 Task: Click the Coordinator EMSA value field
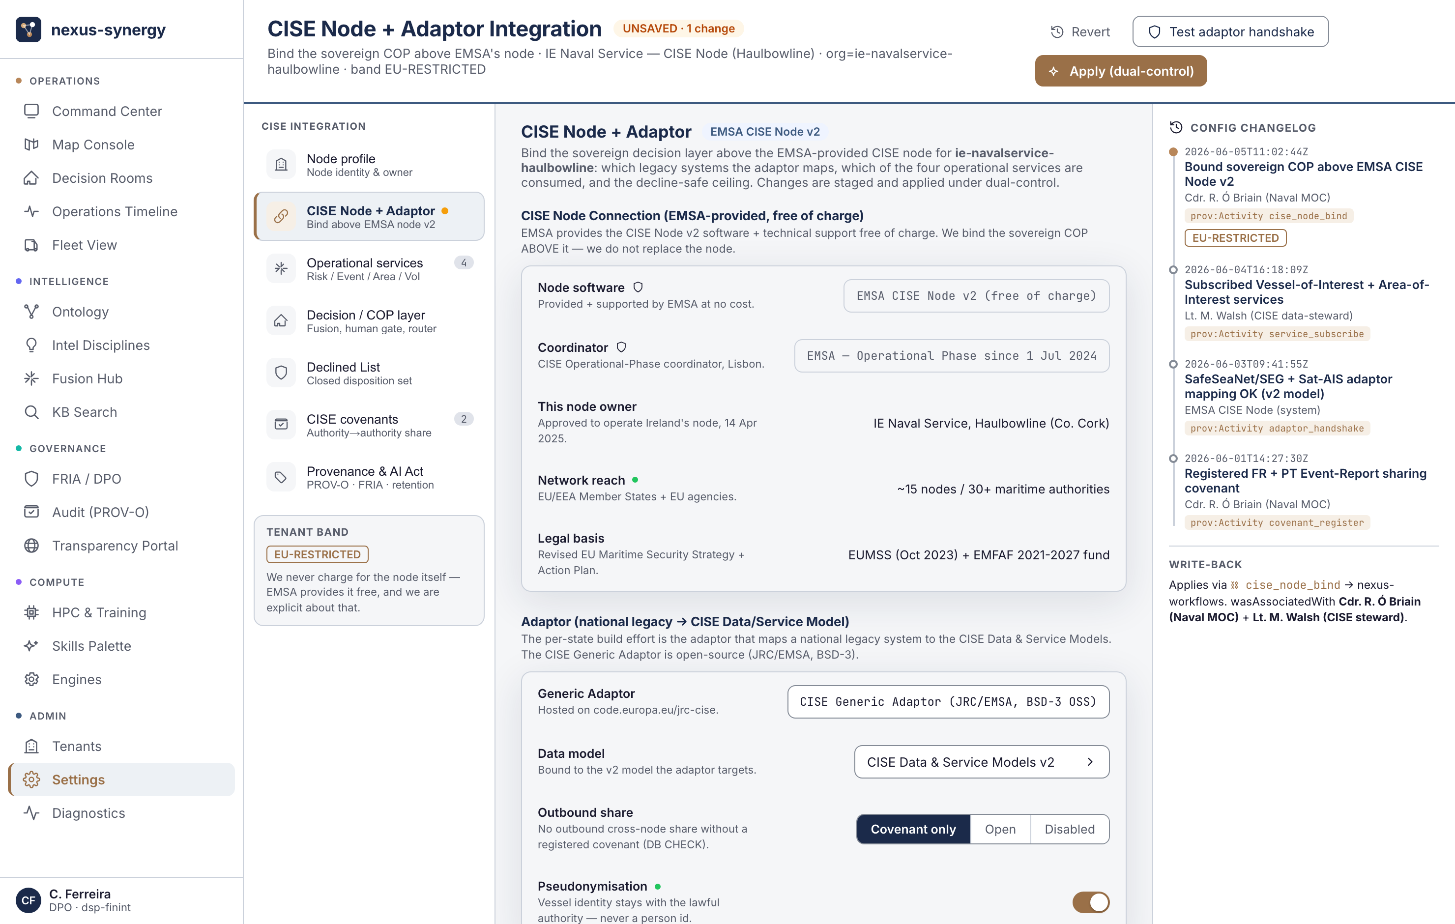point(952,356)
